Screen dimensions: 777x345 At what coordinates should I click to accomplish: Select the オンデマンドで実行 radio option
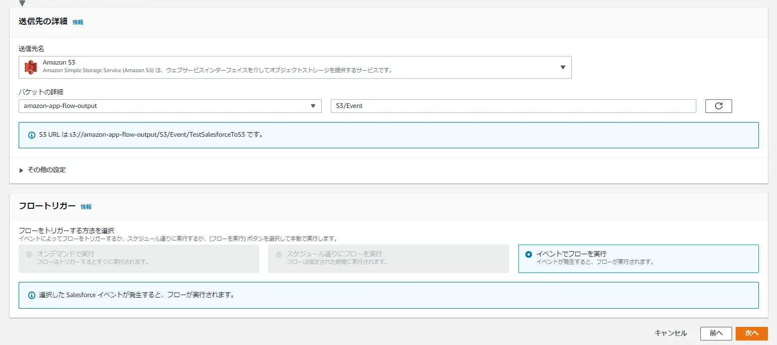139,259
